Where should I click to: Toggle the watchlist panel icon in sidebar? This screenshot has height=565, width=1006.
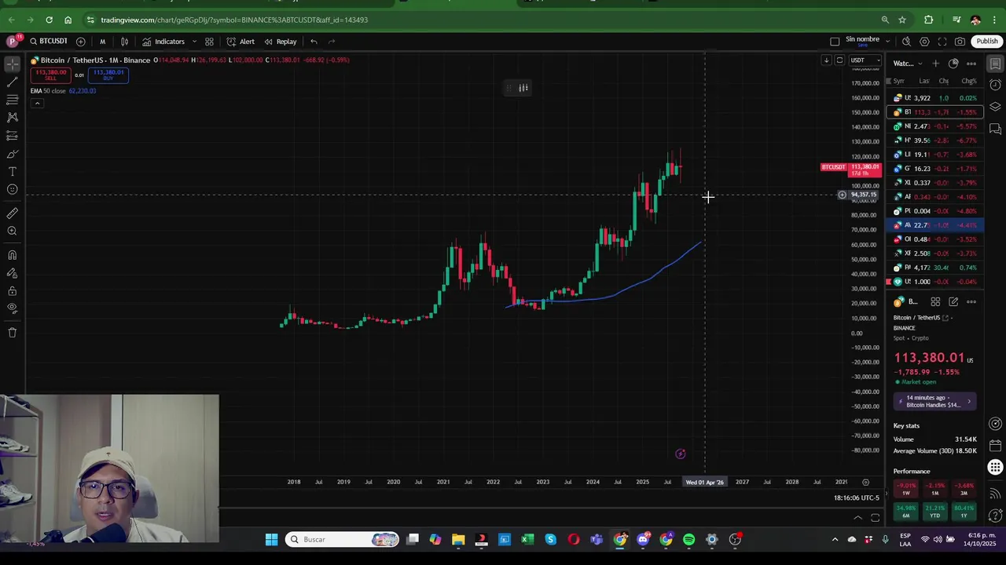click(995, 64)
